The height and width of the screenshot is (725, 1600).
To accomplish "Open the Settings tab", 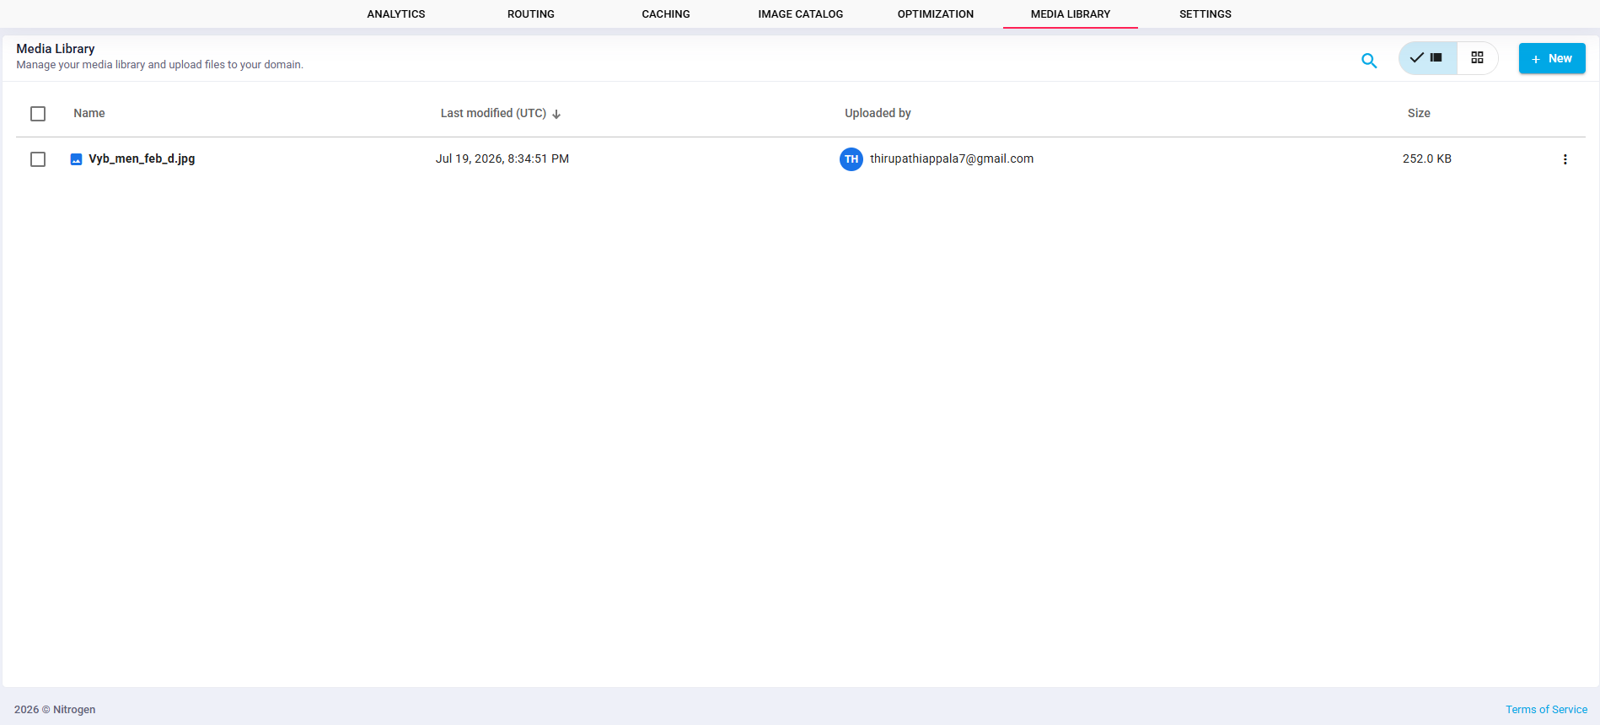I will pos(1205,14).
